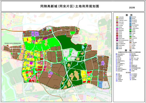The image size is (146, 103).
Task: Click the map title 同翔高新城土地利用规划图
Action: [70, 6]
